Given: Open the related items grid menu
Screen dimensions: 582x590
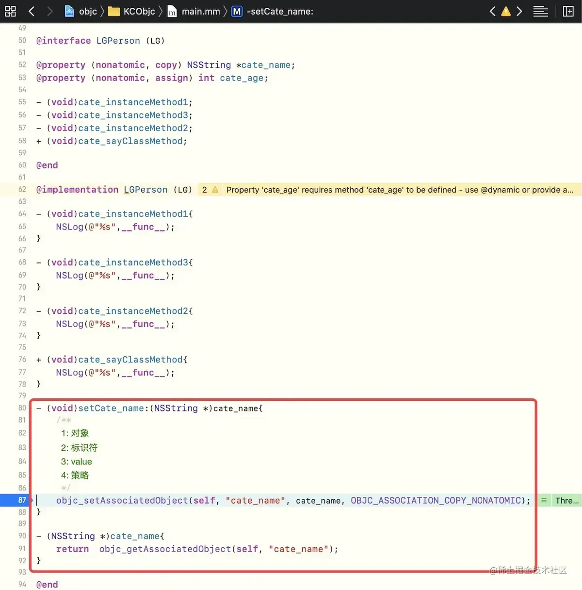Looking at the screenshot, I should (x=10, y=11).
